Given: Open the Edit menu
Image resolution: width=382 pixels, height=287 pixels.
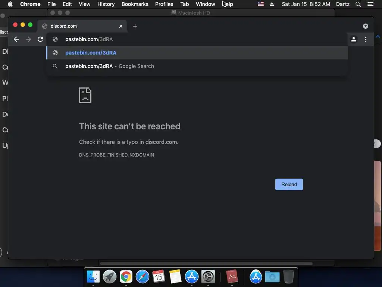Looking at the screenshot, I should (x=67, y=4).
